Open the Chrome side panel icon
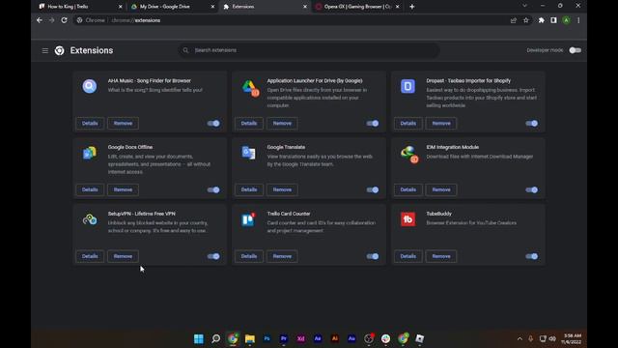 click(553, 20)
